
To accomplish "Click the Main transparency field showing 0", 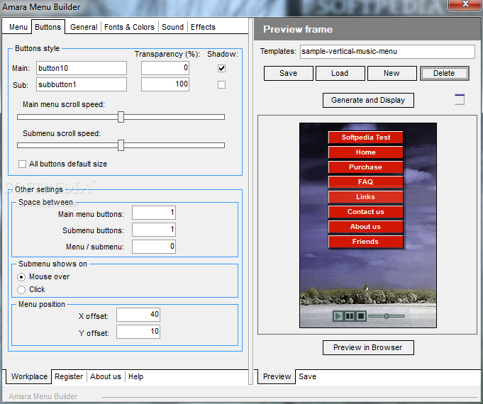I will [165, 68].
